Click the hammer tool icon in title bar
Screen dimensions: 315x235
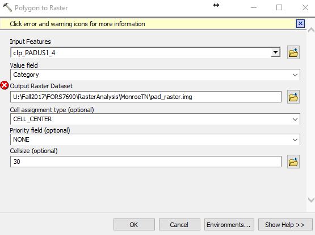click(x=7, y=7)
